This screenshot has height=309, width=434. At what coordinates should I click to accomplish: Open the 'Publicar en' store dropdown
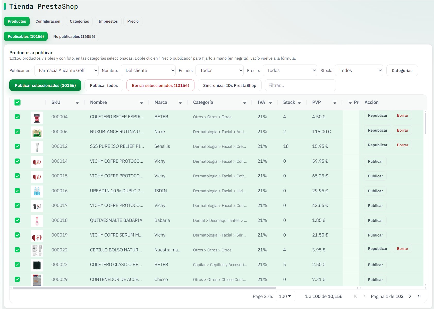tap(66, 70)
